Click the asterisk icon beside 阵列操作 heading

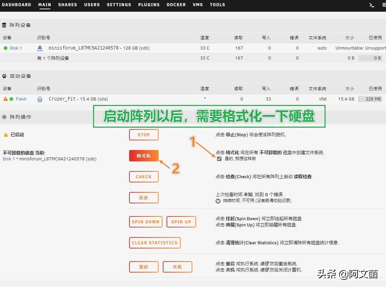[4, 117]
